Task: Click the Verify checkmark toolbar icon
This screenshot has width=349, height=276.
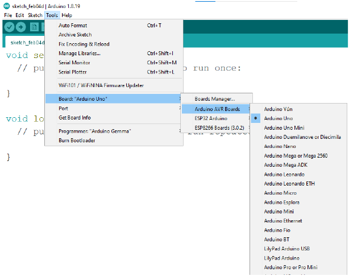Action: [x=9, y=27]
